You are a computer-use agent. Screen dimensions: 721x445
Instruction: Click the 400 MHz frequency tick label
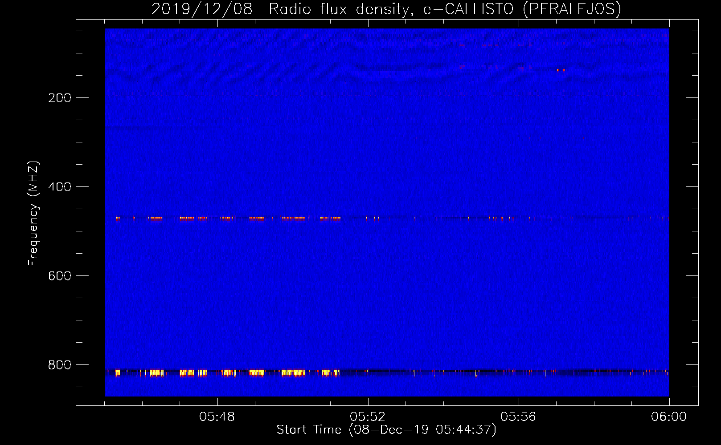coord(60,187)
